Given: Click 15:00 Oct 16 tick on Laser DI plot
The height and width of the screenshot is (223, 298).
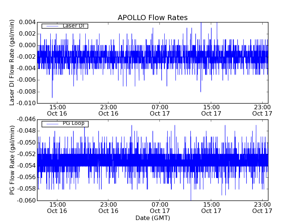Looking at the screenshot, I should tap(57, 110).
